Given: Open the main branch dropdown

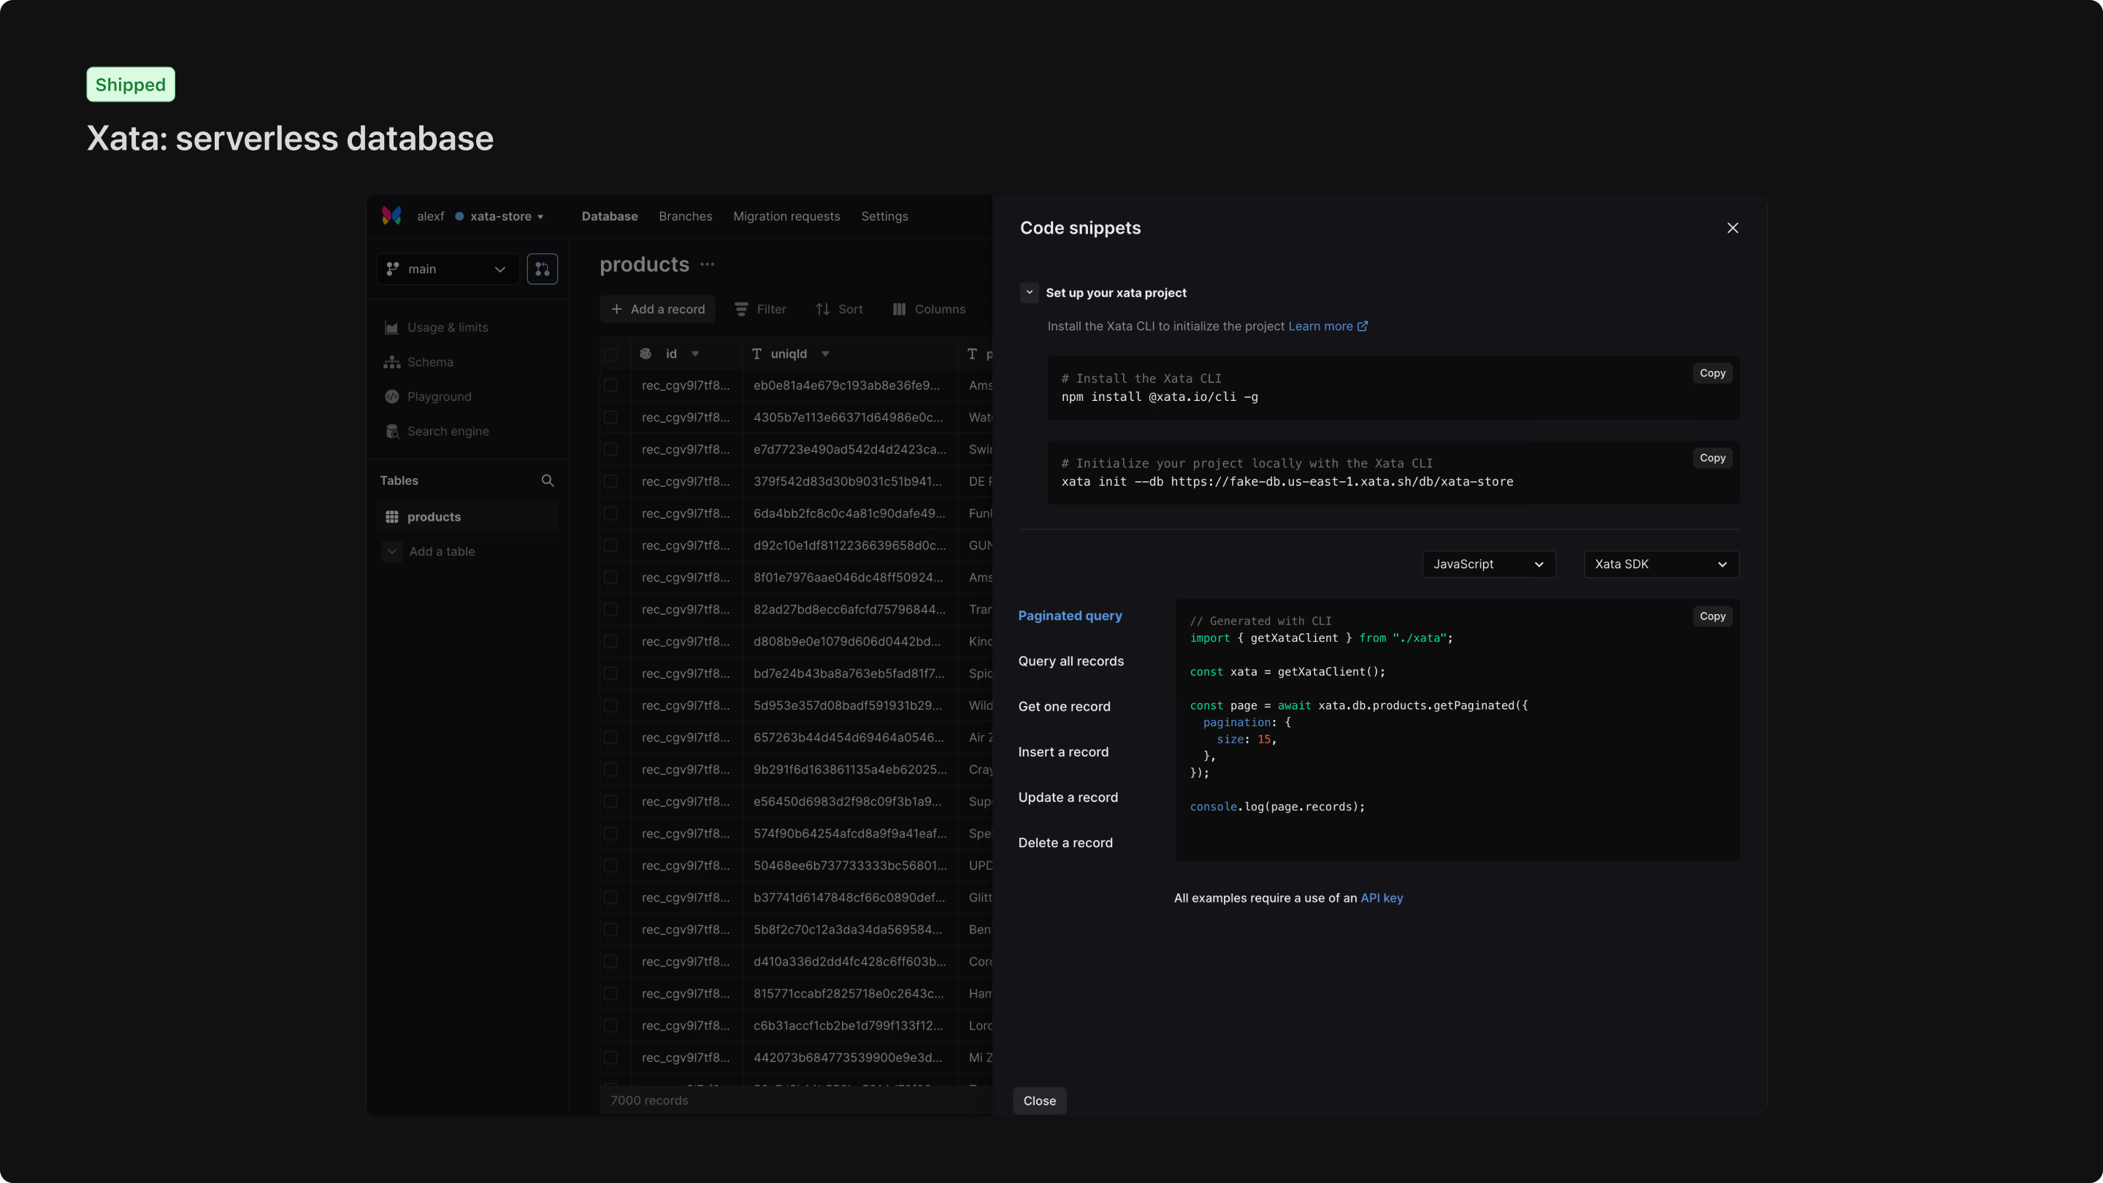Looking at the screenshot, I should point(448,268).
